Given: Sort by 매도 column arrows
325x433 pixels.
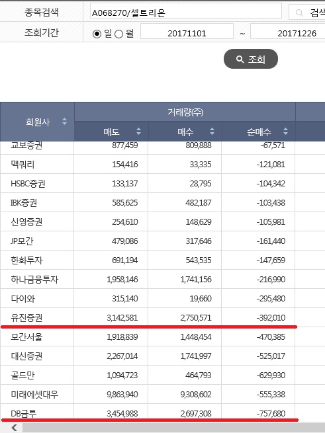Looking at the screenshot, I should click(x=138, y=131).
